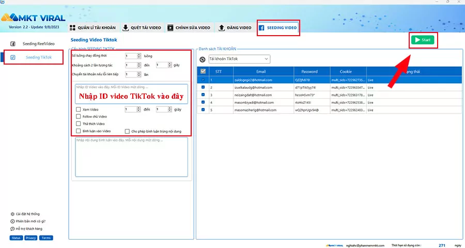Toggle the Thả thích Video checkbox
465x248 pixels.
pos(79,124)
